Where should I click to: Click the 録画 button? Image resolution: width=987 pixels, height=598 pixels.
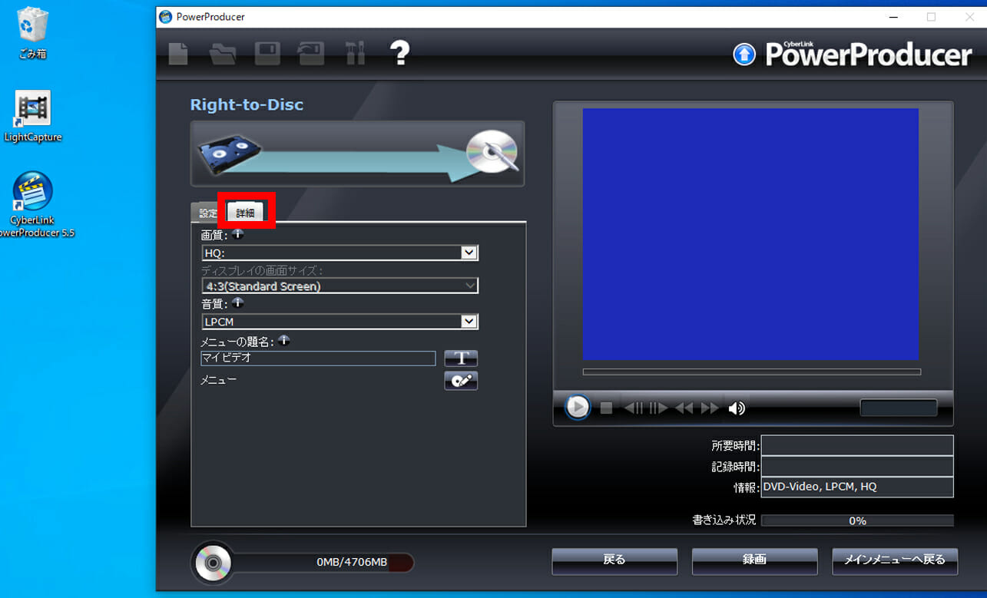(754, 560)
